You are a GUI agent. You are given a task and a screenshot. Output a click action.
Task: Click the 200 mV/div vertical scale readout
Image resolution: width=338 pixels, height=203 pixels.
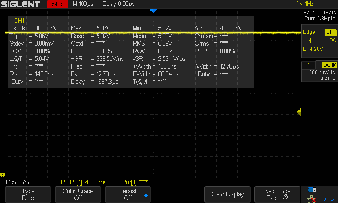point(319,72)
